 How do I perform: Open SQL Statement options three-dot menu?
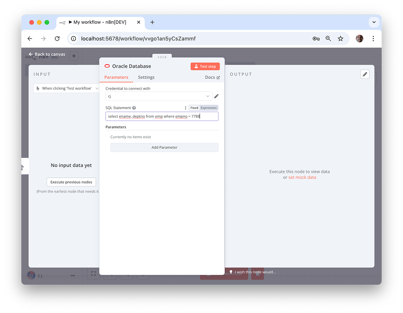(186, 108)
